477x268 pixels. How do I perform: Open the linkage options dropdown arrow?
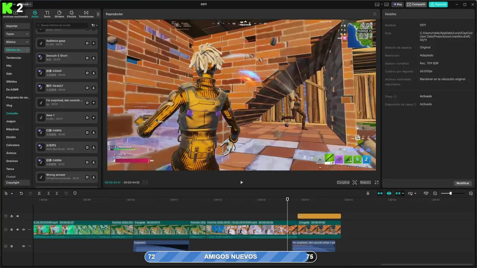[x=403, y=194]
